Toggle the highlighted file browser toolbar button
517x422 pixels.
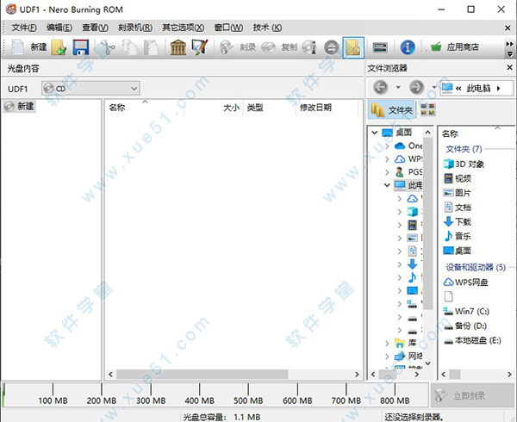352,47
